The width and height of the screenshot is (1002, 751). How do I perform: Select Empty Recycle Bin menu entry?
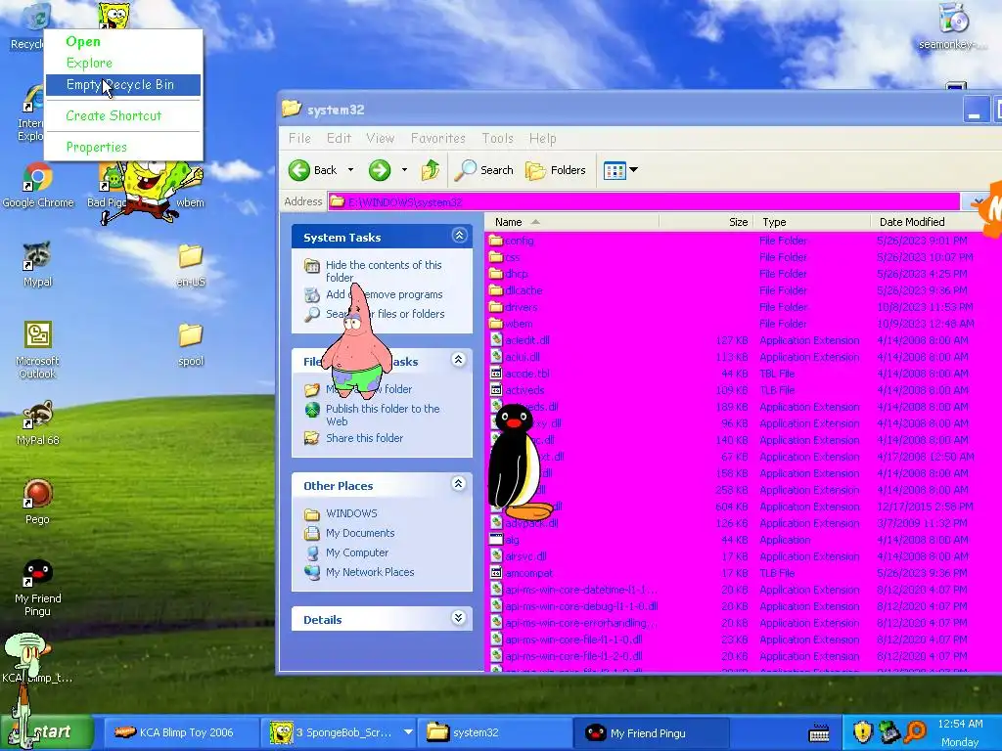point(122,84)
